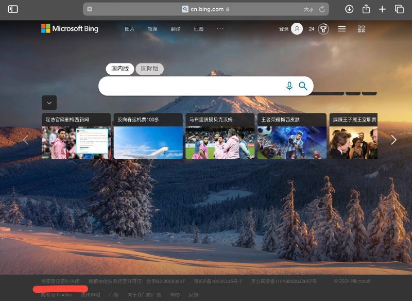Image resolution: width=412 pixels, height=301 pixels.
Task: Click the 法律声明 footer link
Action: click(90, 295)
